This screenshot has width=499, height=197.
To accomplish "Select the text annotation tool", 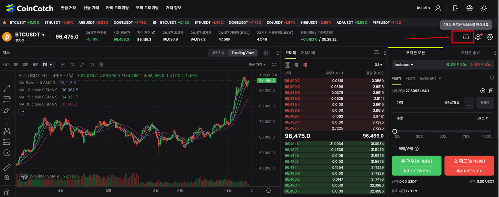I will click(7, 121).
